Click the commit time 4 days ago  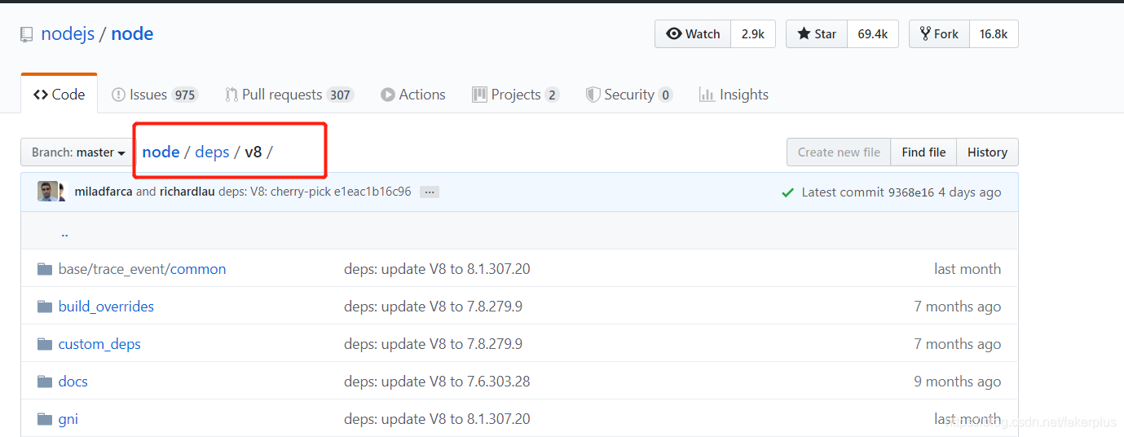[969, 192]
